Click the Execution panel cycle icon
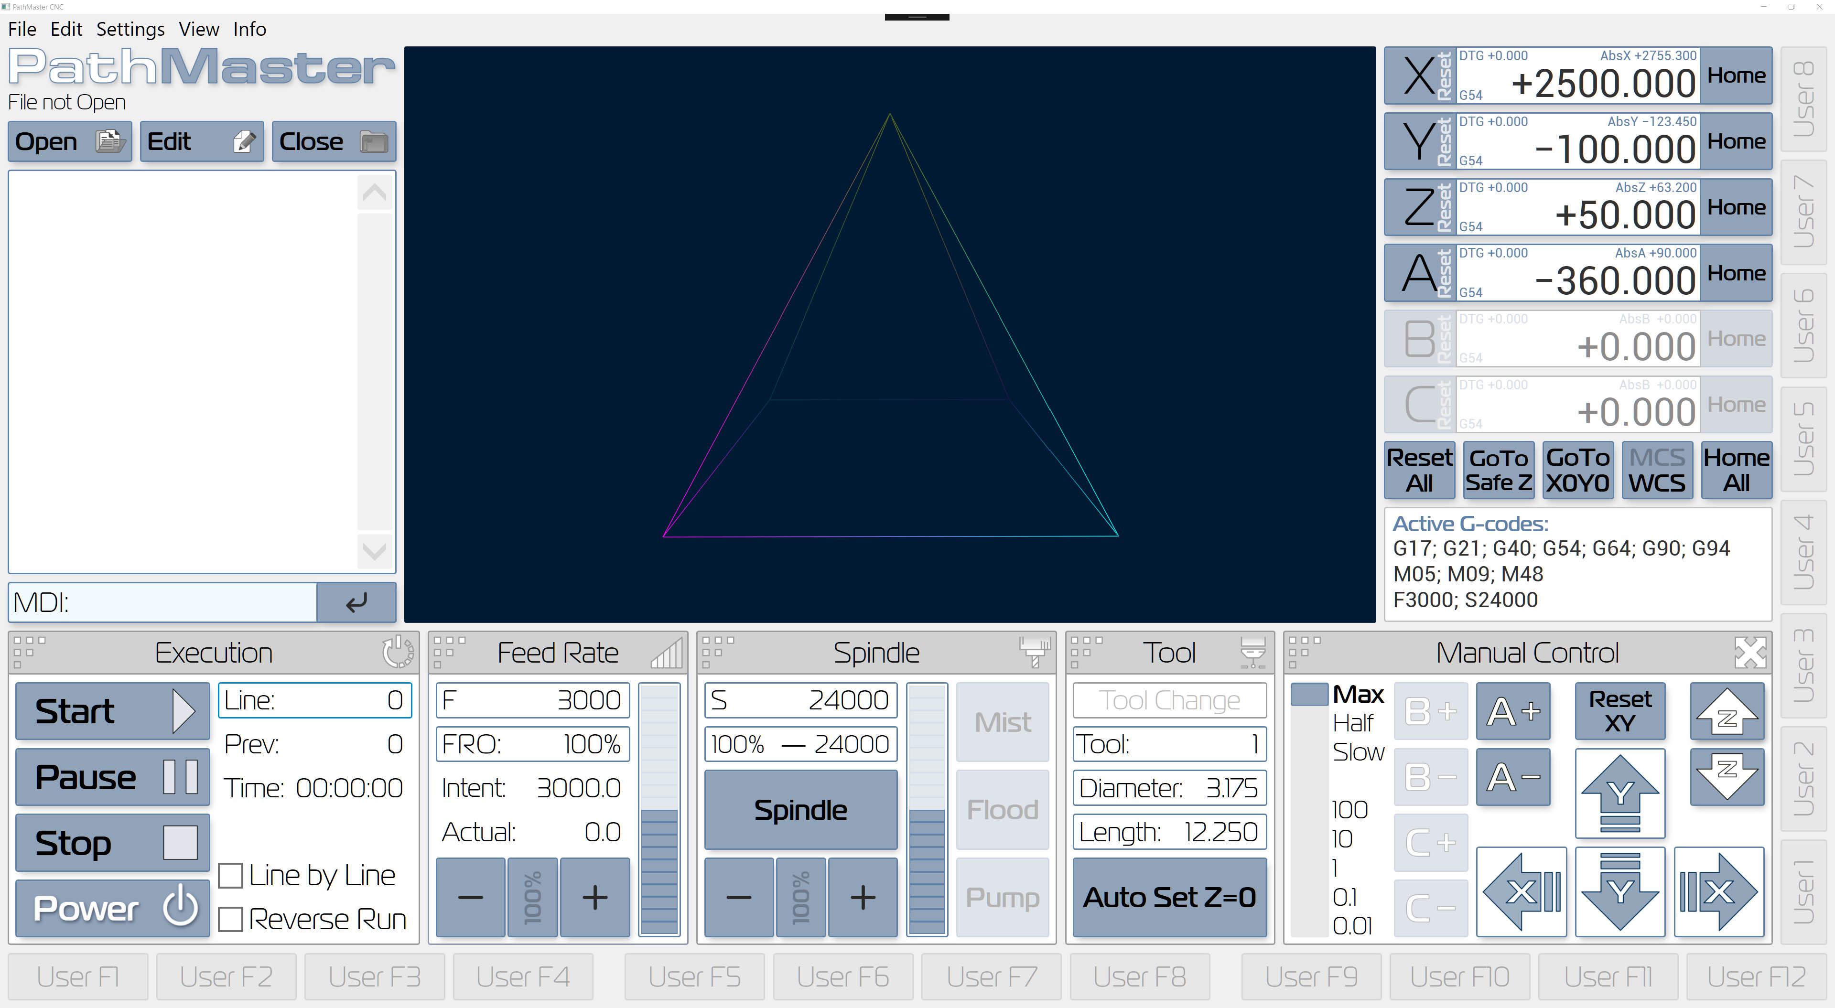This screenshot has width=1835, height=1008. click(398, 652)
